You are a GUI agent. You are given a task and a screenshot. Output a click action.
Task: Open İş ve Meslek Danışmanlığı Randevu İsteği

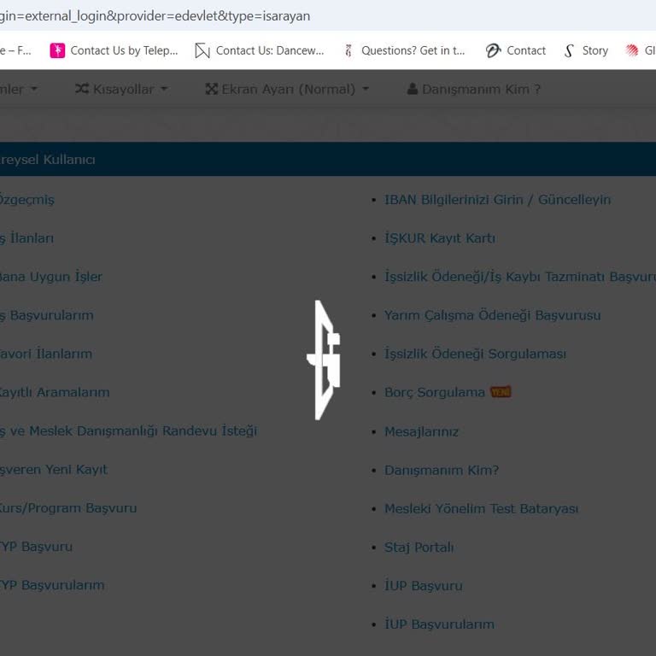tap(128, 430)
